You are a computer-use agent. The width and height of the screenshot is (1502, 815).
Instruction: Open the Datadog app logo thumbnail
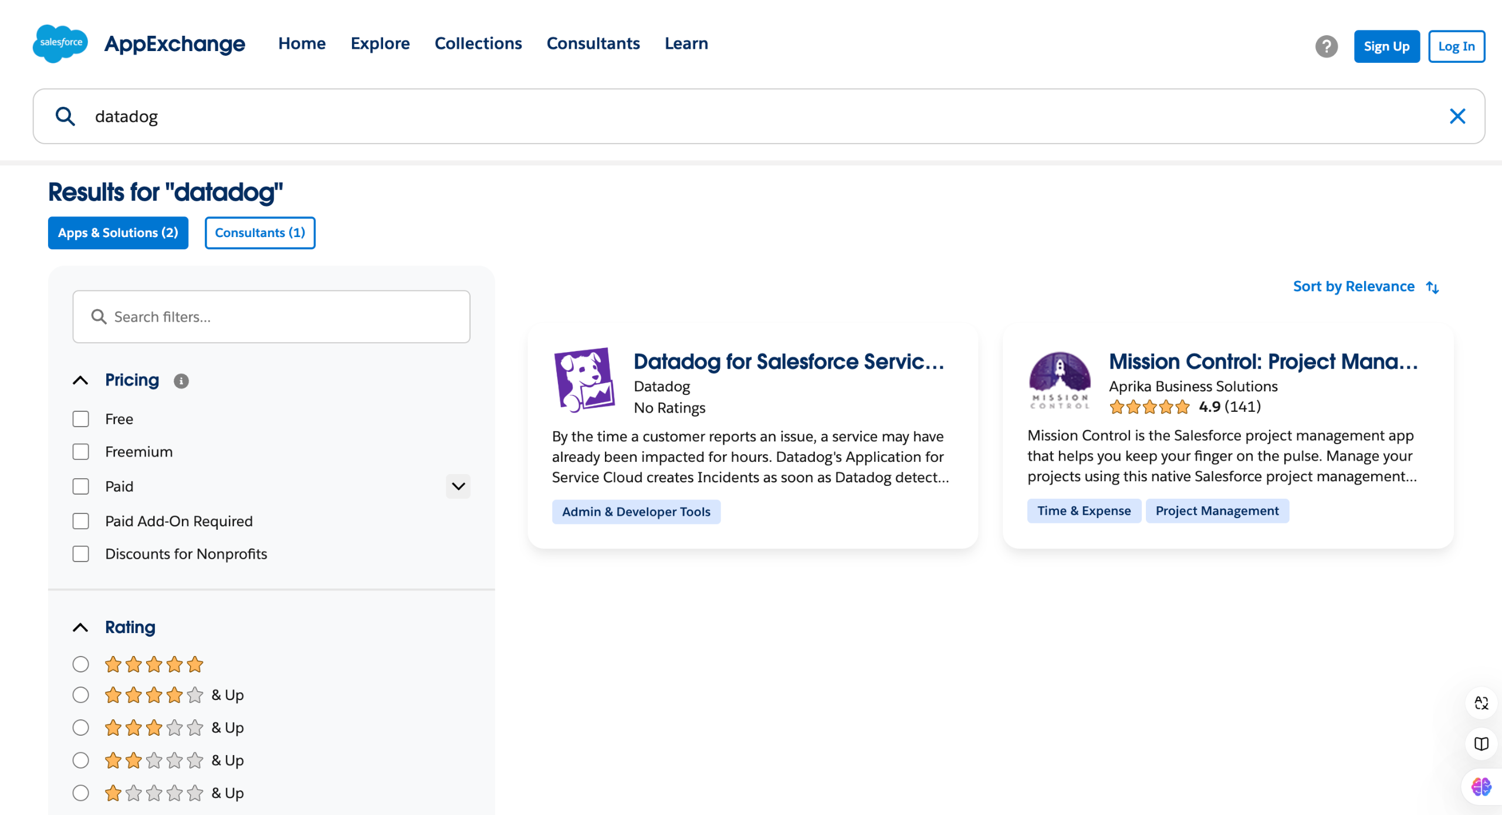tap(584, 380)
